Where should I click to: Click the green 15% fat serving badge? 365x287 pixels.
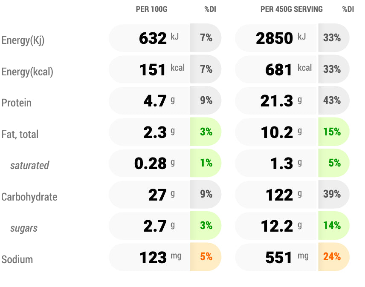pyautogui.click(x=332, y=132)
